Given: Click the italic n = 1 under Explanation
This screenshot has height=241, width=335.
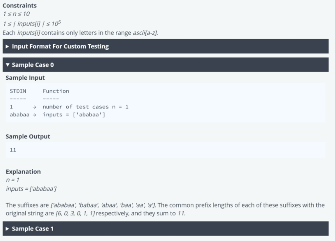Looking at the screenshot, I should [13, 180].
